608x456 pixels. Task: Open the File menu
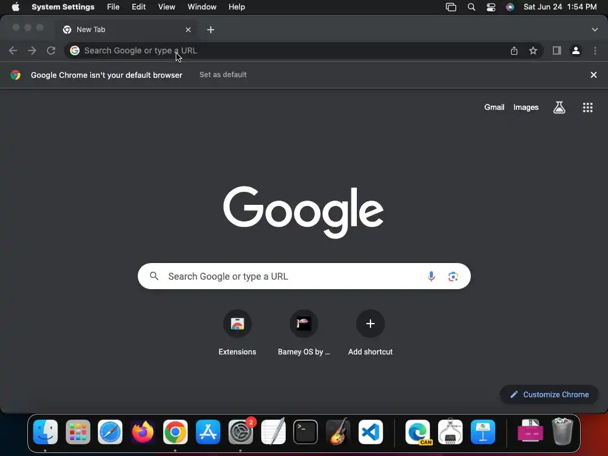[x=113, y=7]
